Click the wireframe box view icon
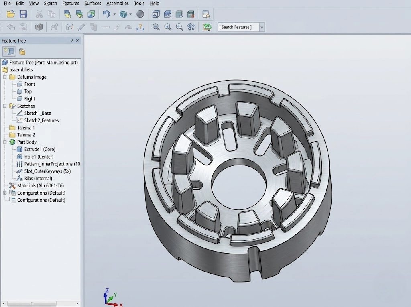Viewport: 411px width, 307px height. pos(156,14)
